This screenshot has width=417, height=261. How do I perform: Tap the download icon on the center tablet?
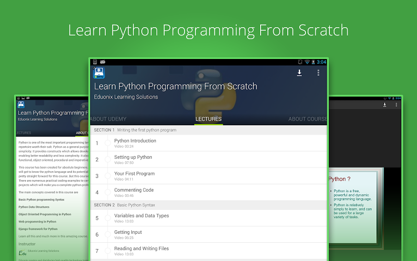pyautogui.click(x=299, y=73)
